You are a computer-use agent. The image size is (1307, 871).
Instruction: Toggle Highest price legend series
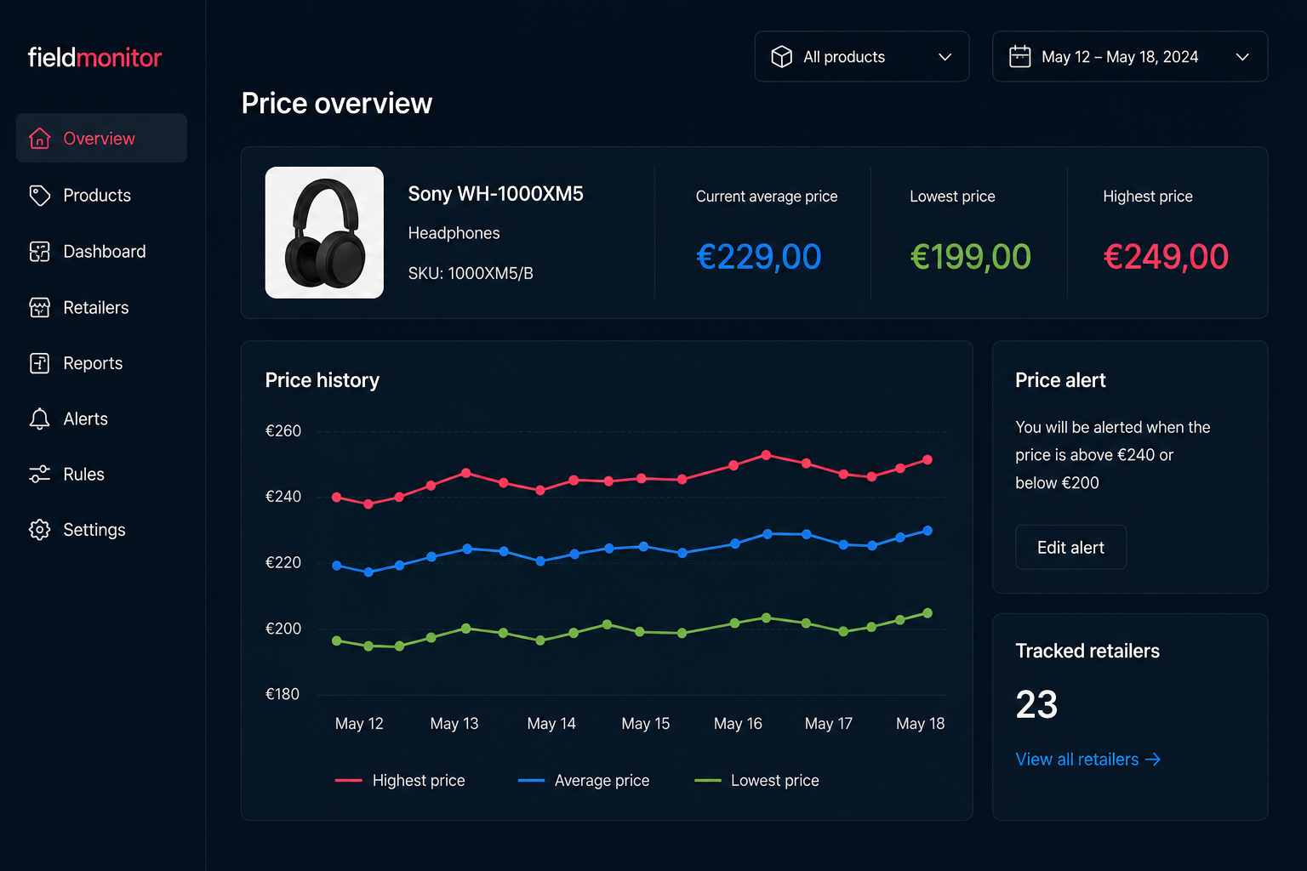pyautogui.click(x=400, y=780)
